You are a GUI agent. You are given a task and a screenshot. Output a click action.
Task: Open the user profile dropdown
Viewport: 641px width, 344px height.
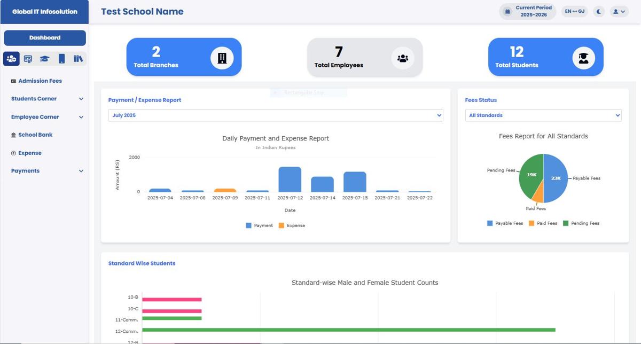(619, 11)
